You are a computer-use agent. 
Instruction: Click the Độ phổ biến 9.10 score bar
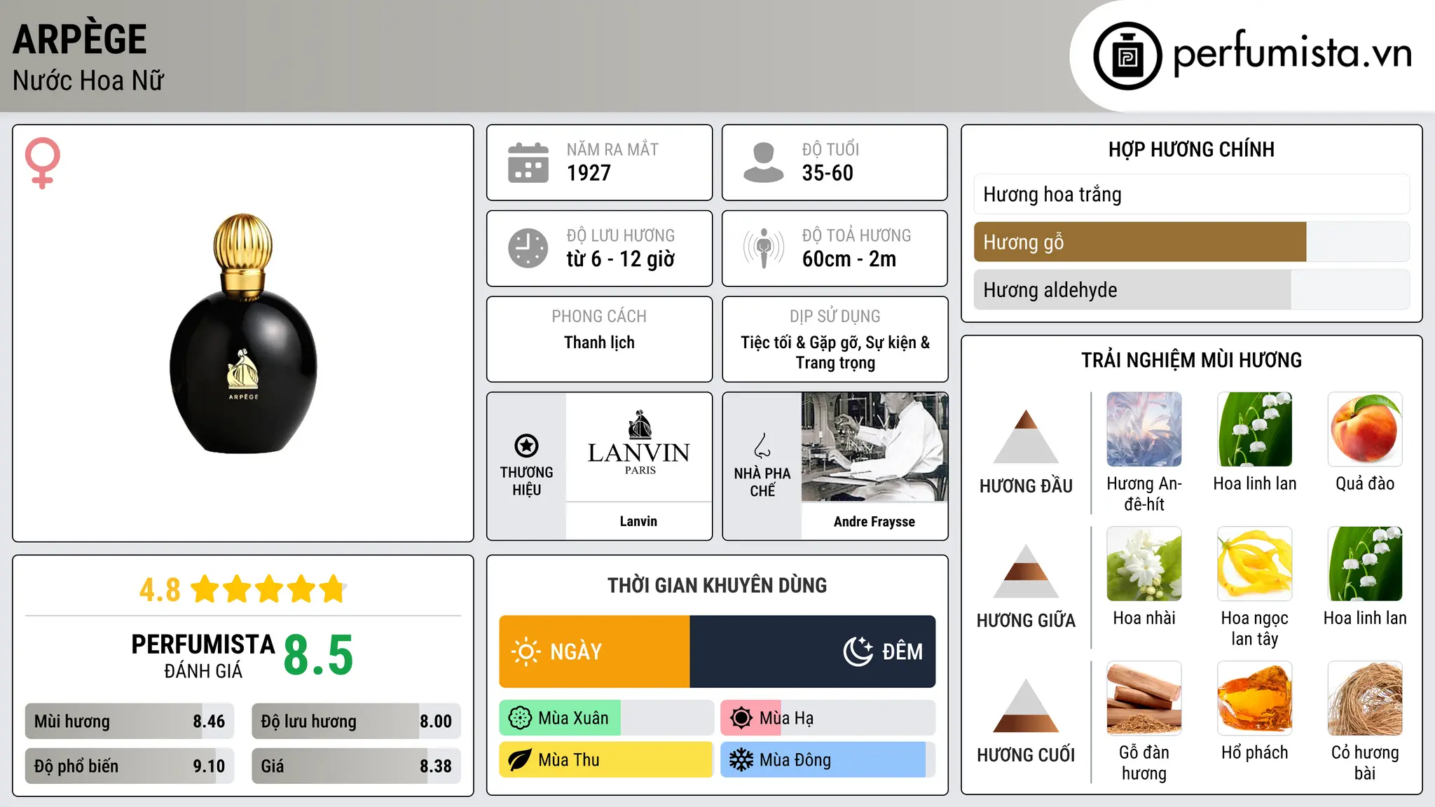(130, 766)
